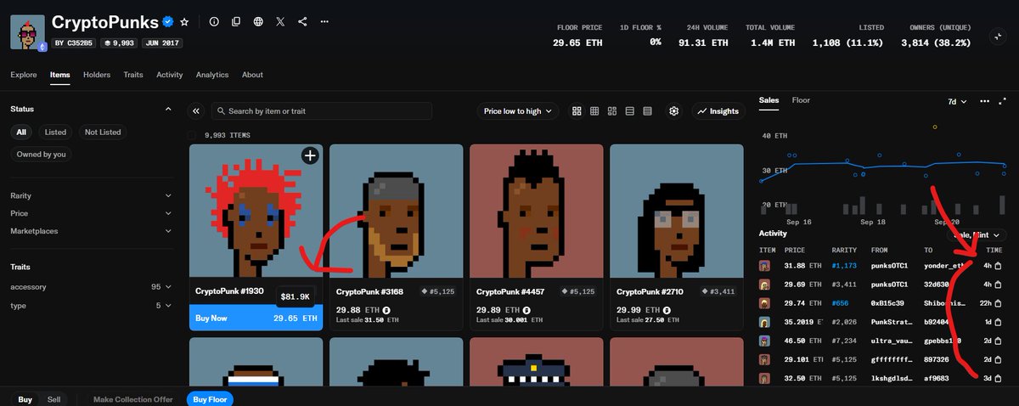Switch bottom bar to Buy mode
This screenshot has width=1019, height=406.
pos(25,399)
